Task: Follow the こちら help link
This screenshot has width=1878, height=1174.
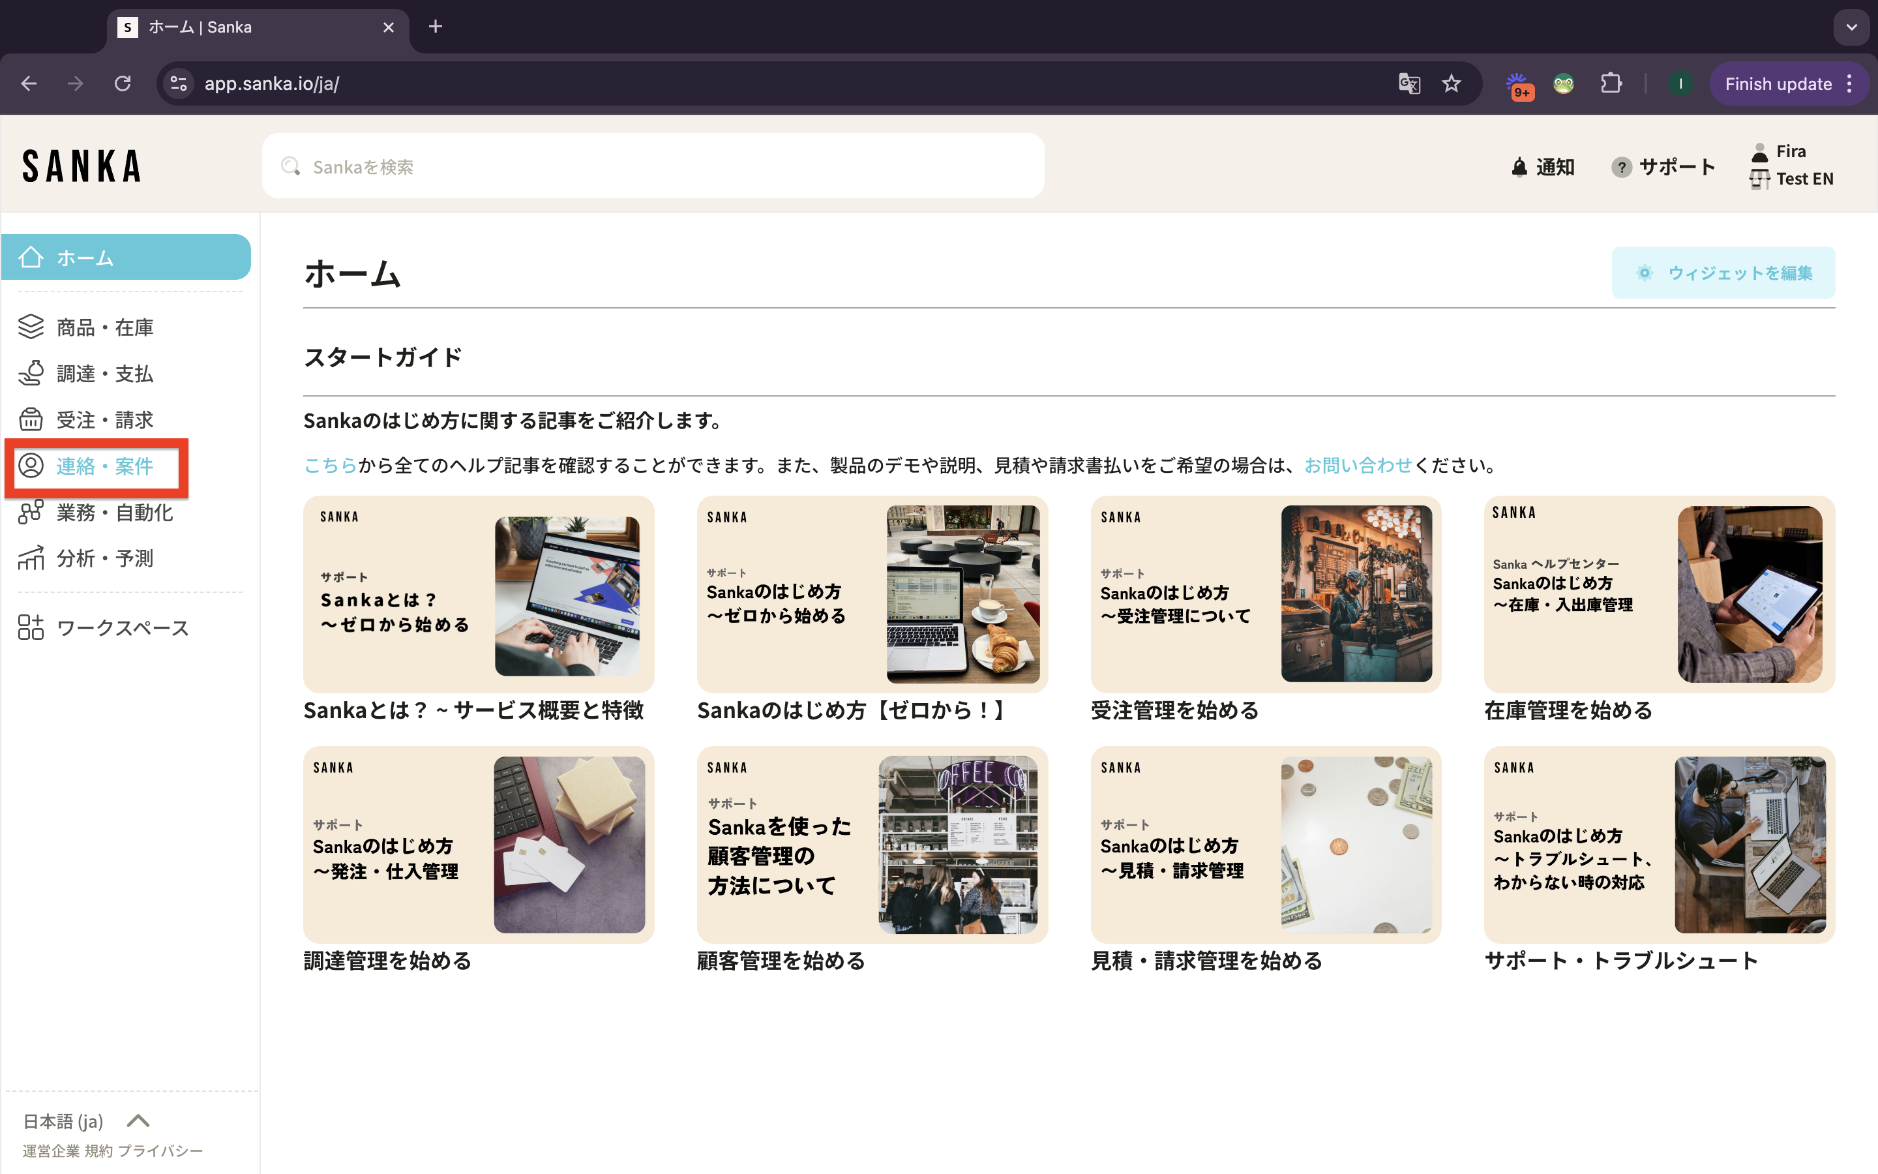Action: coord(330,465)
